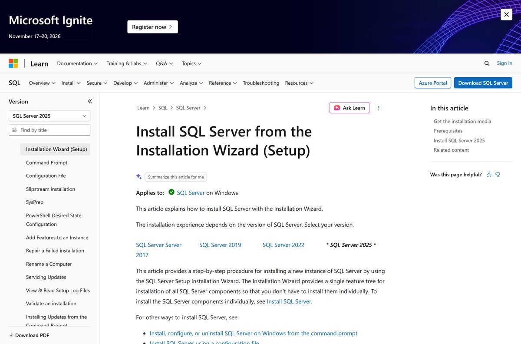Image resolution: width=521 pixels, height=344 pixels.
Task: Open Rename a Computer
Action: click(49, 264)
